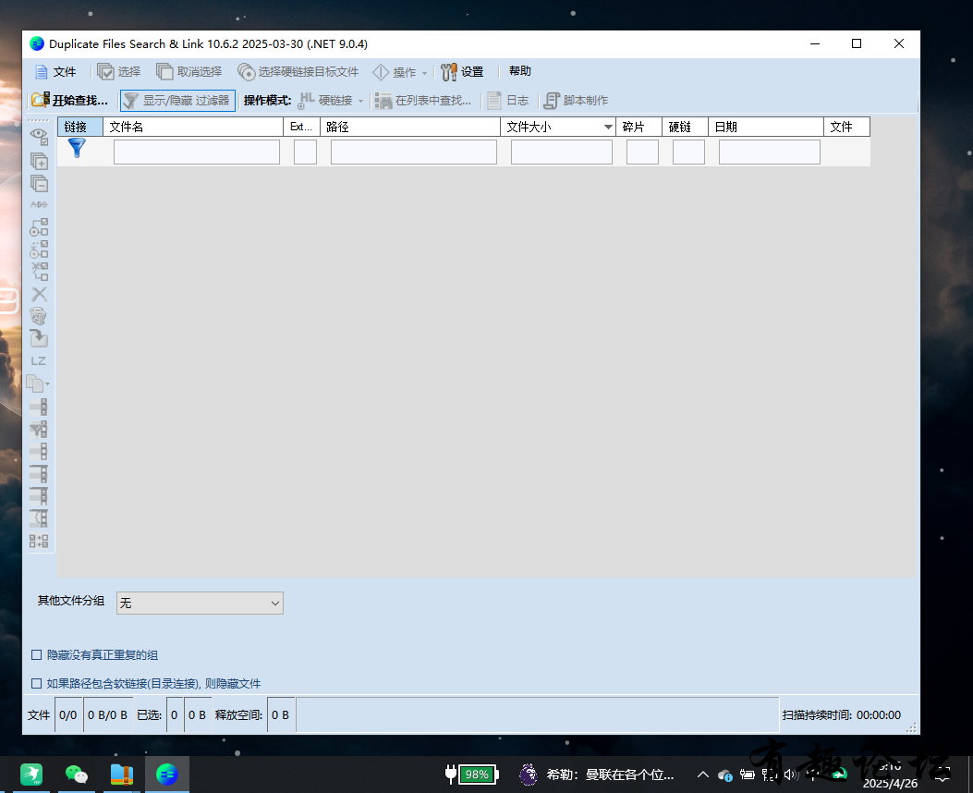
Task: Click the stacked pages minus sidebar icon
Action: point(39,184)
